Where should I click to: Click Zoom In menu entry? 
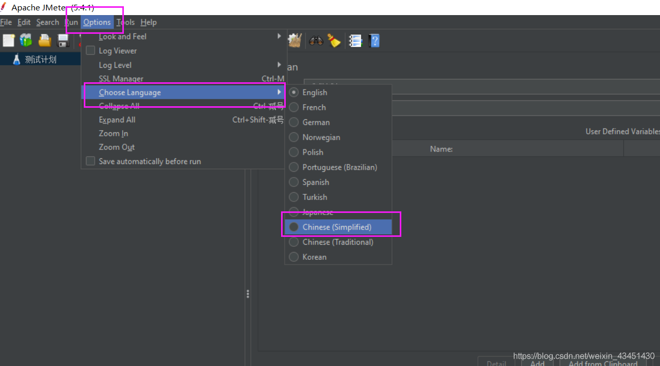pos(183,133)
